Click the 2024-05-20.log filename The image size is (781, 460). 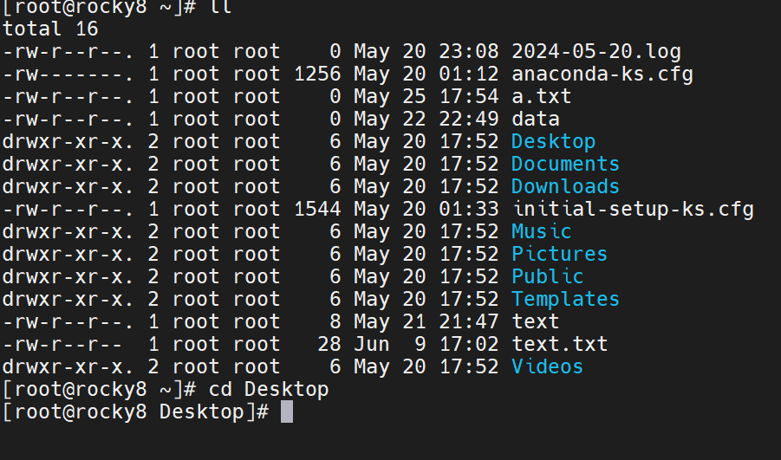pos(596,51)
